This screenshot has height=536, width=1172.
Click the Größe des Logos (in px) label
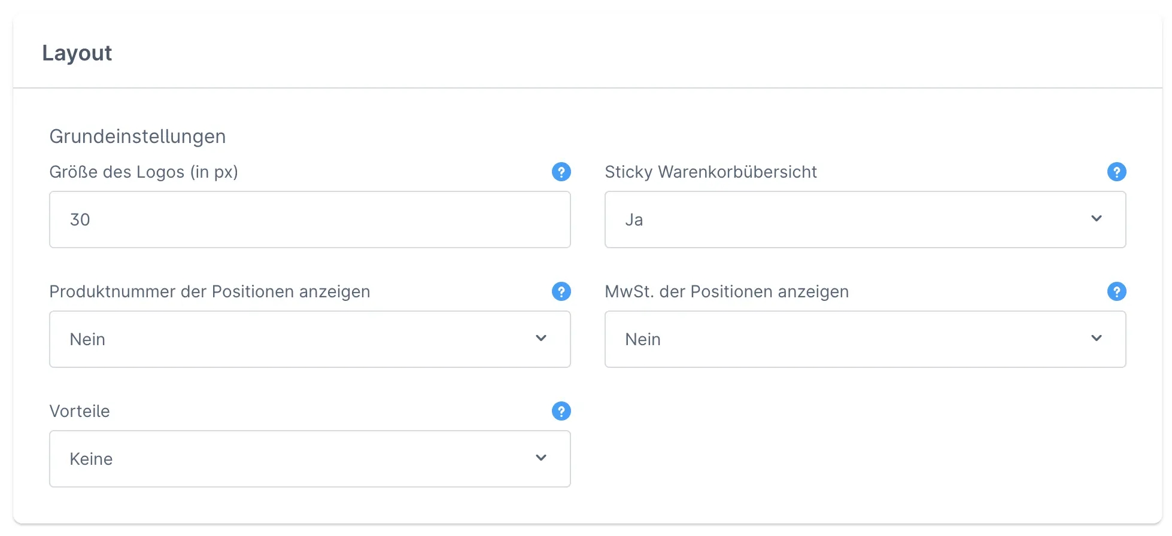pyautogui.click(x=144, y=172)
